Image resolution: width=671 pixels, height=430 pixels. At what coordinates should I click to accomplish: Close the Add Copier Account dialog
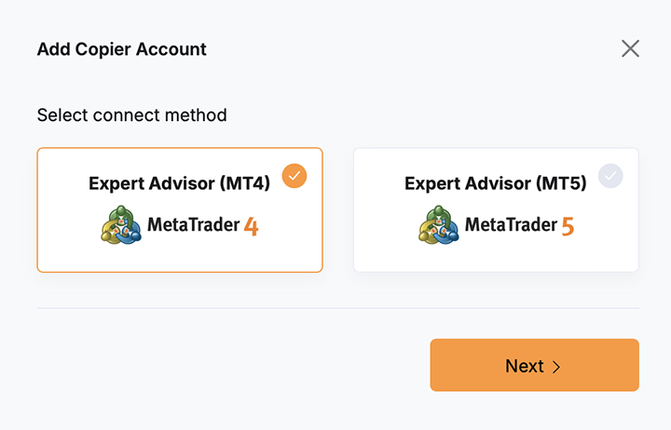pos(630,48)
